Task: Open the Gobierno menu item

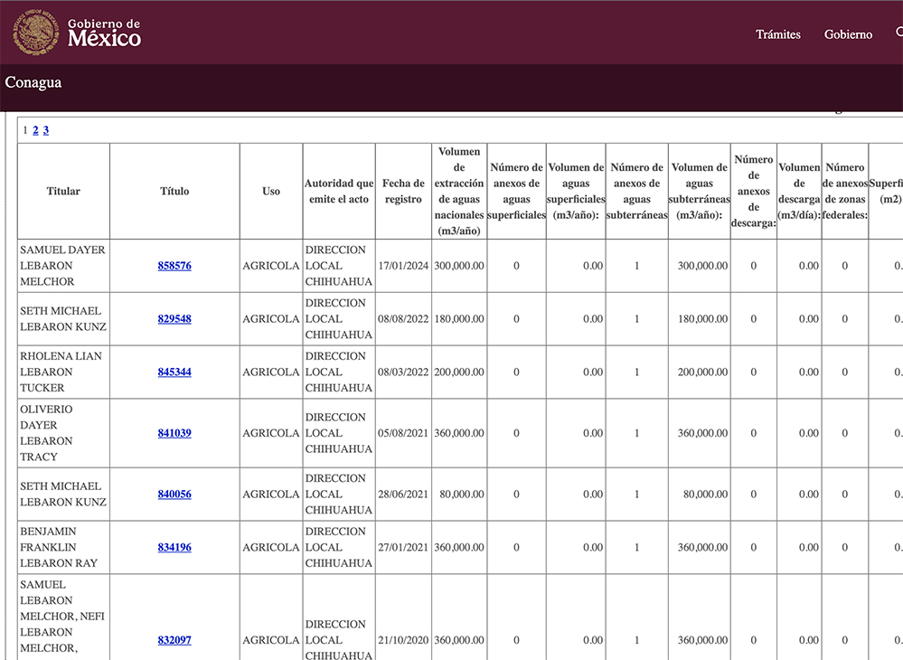Action: [848, 34]
